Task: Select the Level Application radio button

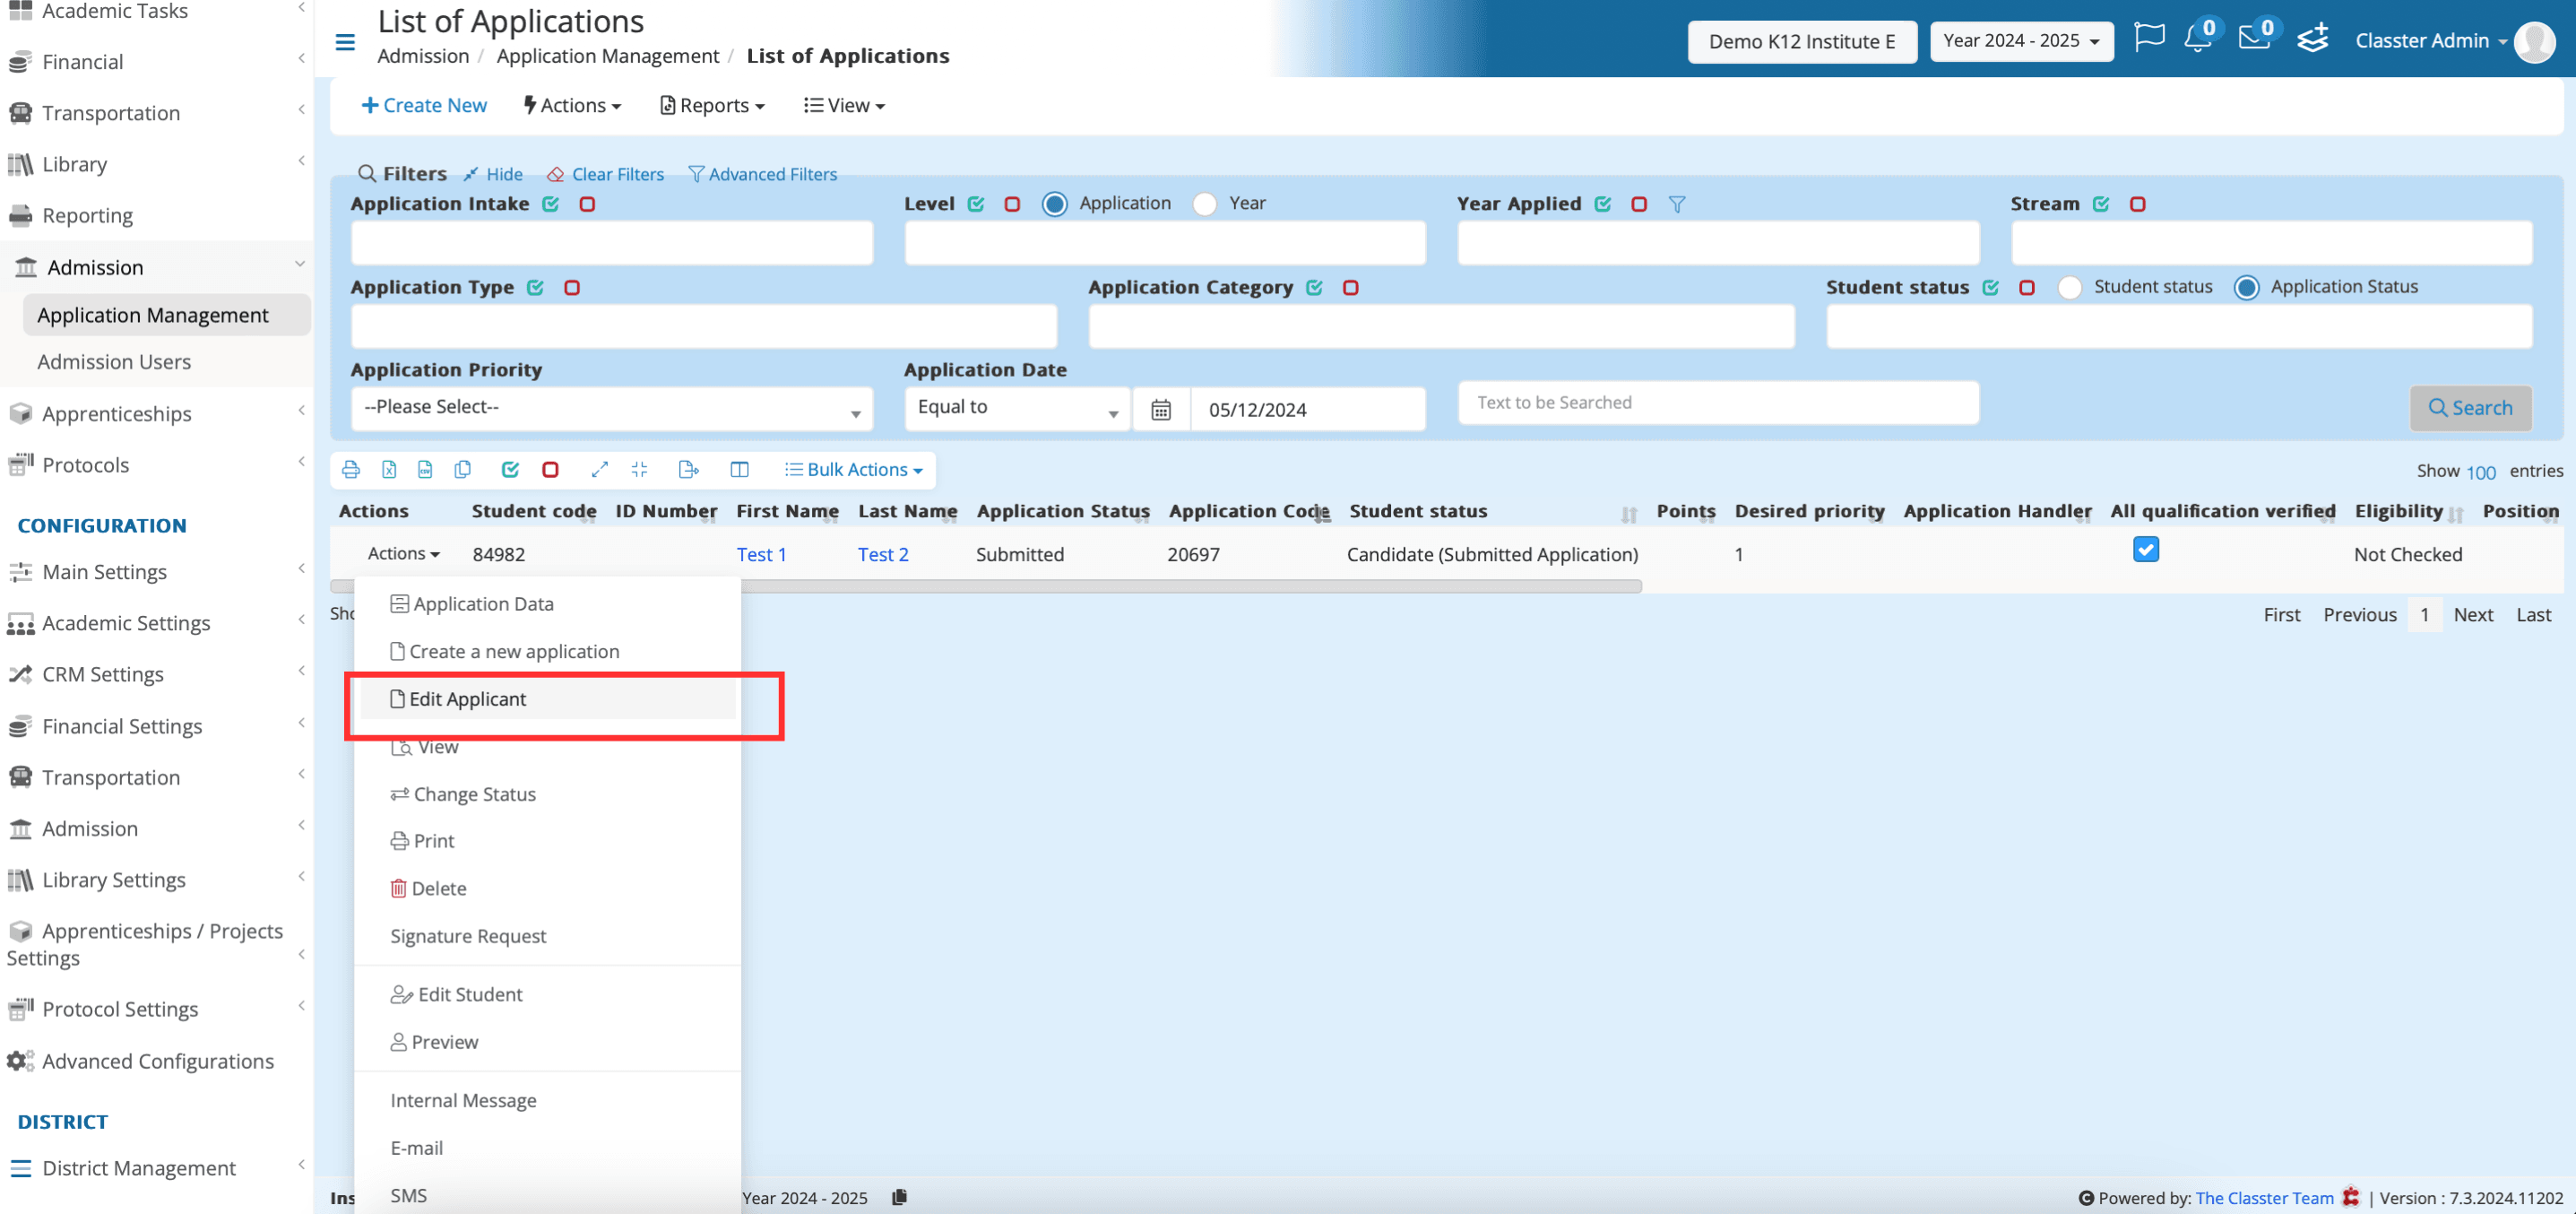Action: pyautogui.click(x=1054, y=204)
